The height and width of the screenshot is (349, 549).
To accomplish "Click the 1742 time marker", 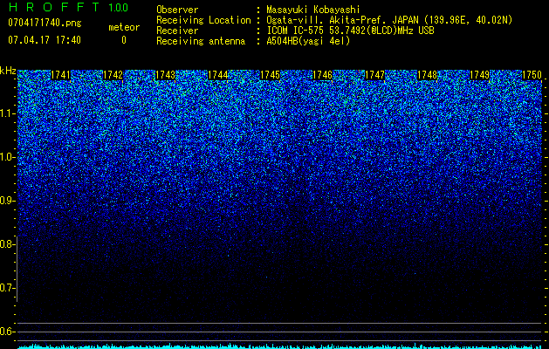I will (x=113, y=75).
